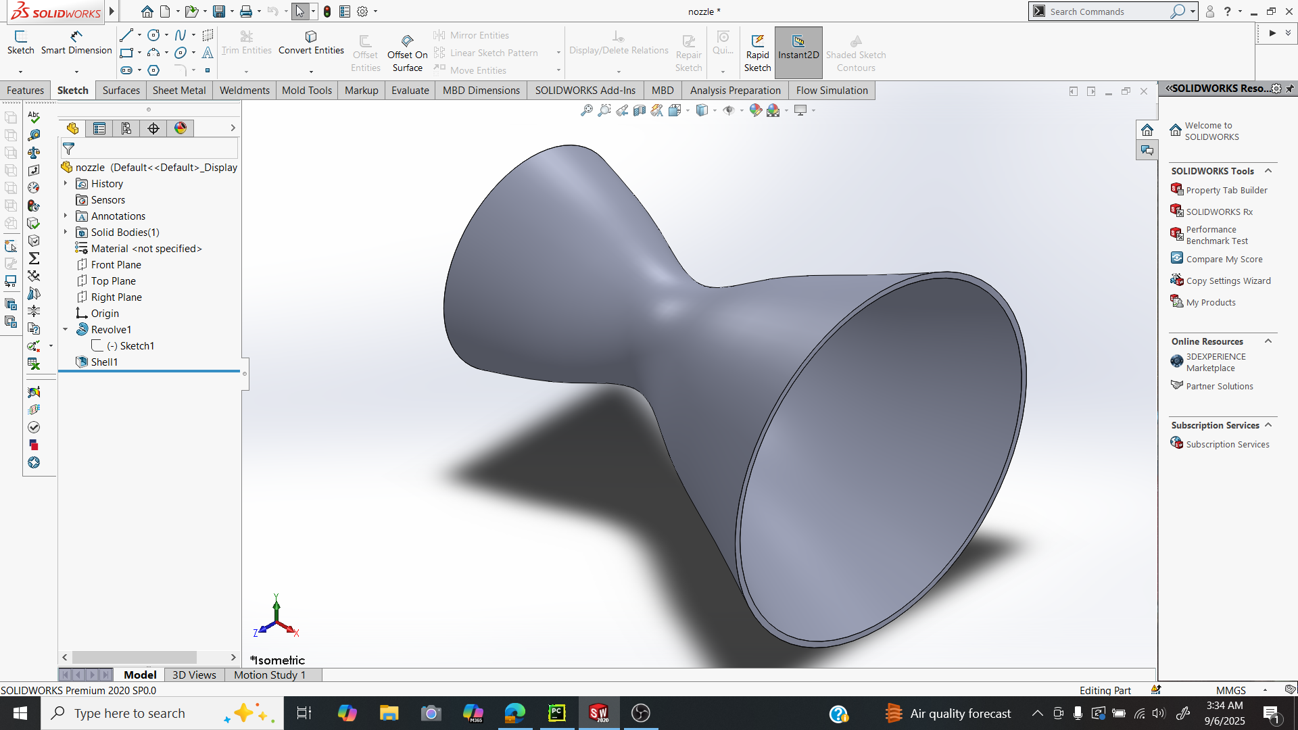Open the 3D Views tab

coord(194,675)
